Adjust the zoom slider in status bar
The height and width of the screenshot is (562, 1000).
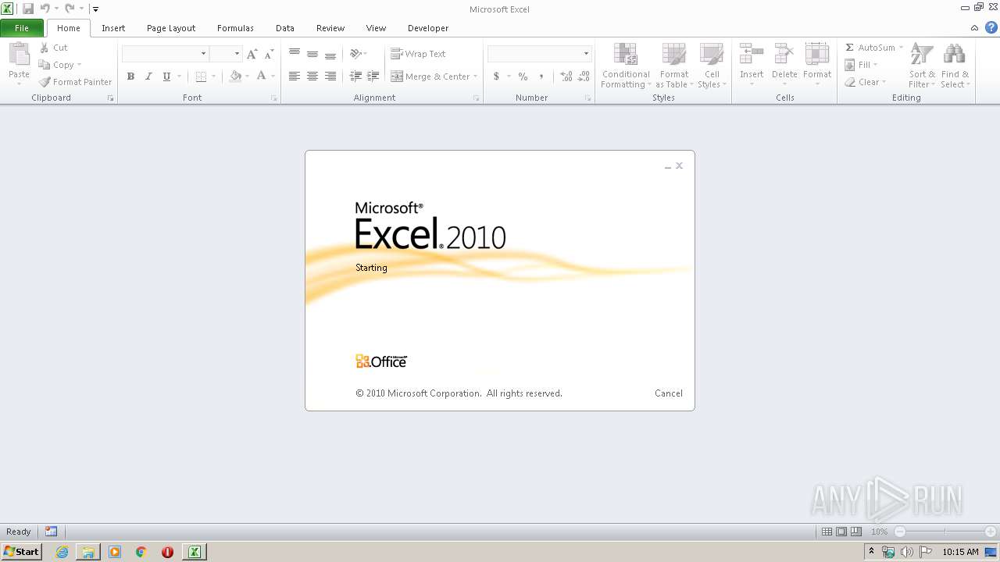[x=945, y=532]
